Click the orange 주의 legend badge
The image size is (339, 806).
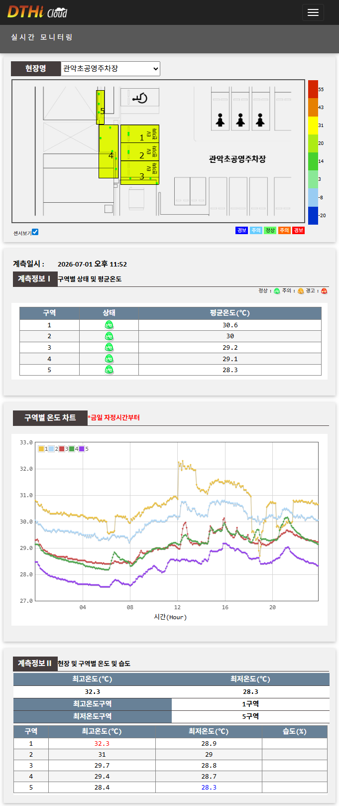tap(284, 230)
